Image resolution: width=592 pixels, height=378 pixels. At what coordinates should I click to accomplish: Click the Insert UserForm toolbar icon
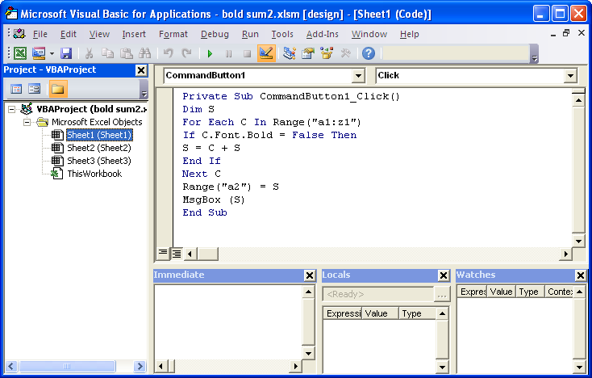tap(39, 53)
